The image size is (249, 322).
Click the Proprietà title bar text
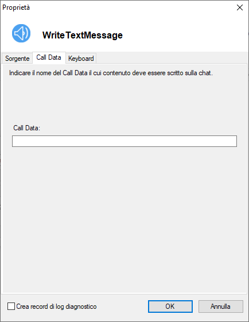point(16,7)
